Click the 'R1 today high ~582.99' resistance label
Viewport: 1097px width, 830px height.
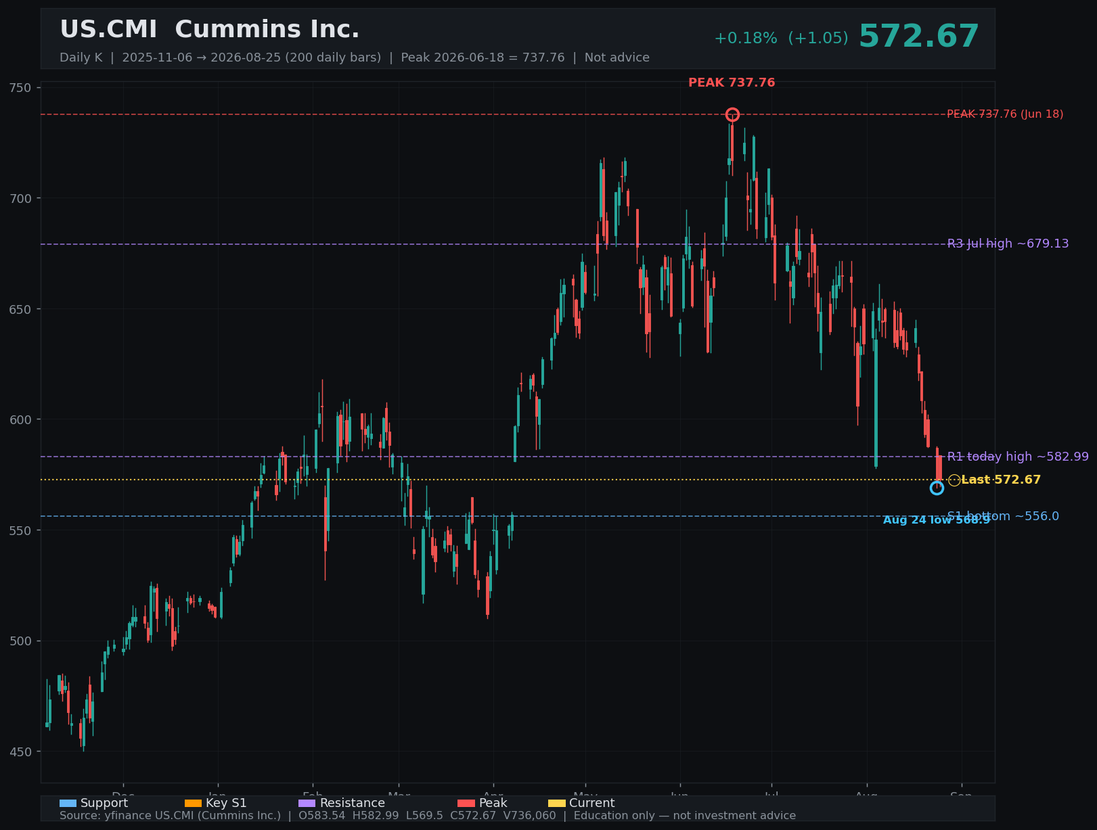coord(1018,457)
